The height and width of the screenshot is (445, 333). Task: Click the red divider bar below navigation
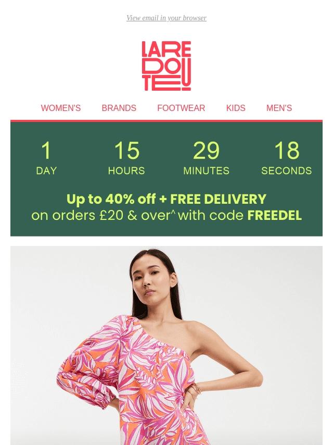click(x=166, y=121)
